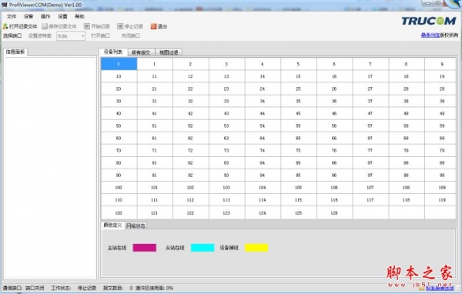This screenshot has width=462, height=294.
Task: Select device address cell 3
Action: click(226, 64)
